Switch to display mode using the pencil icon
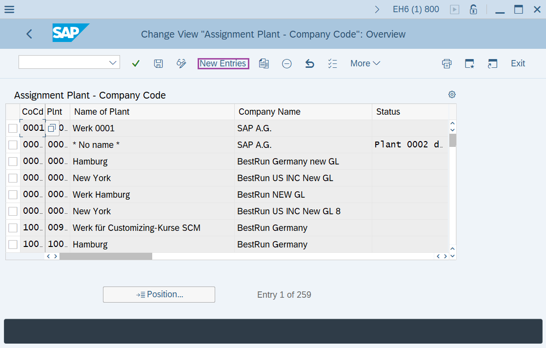 pos(181,63)
